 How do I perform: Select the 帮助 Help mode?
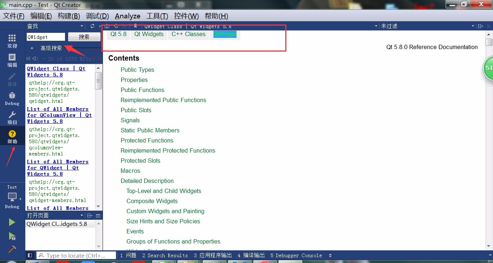[x=12, y=137]
